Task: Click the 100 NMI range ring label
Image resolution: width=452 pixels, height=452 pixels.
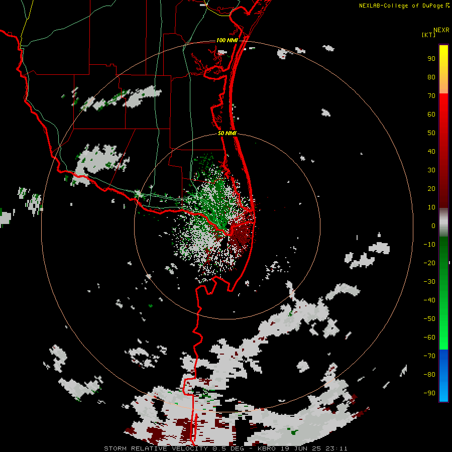Action: [x=227, y=40]
